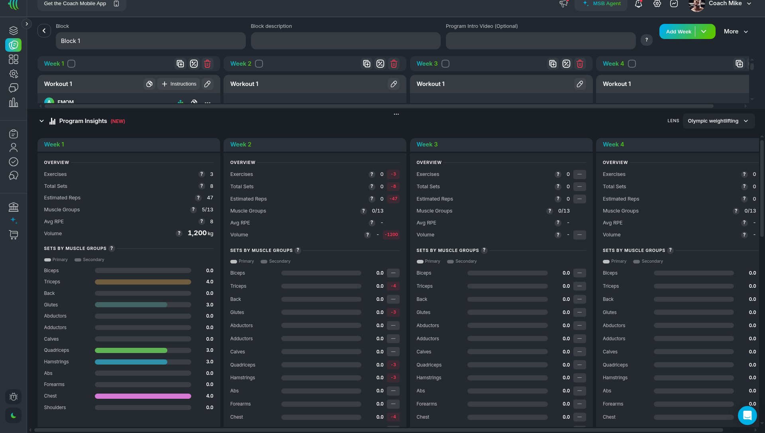Open the shopping cart sidebar icon

tap(14, 235)
